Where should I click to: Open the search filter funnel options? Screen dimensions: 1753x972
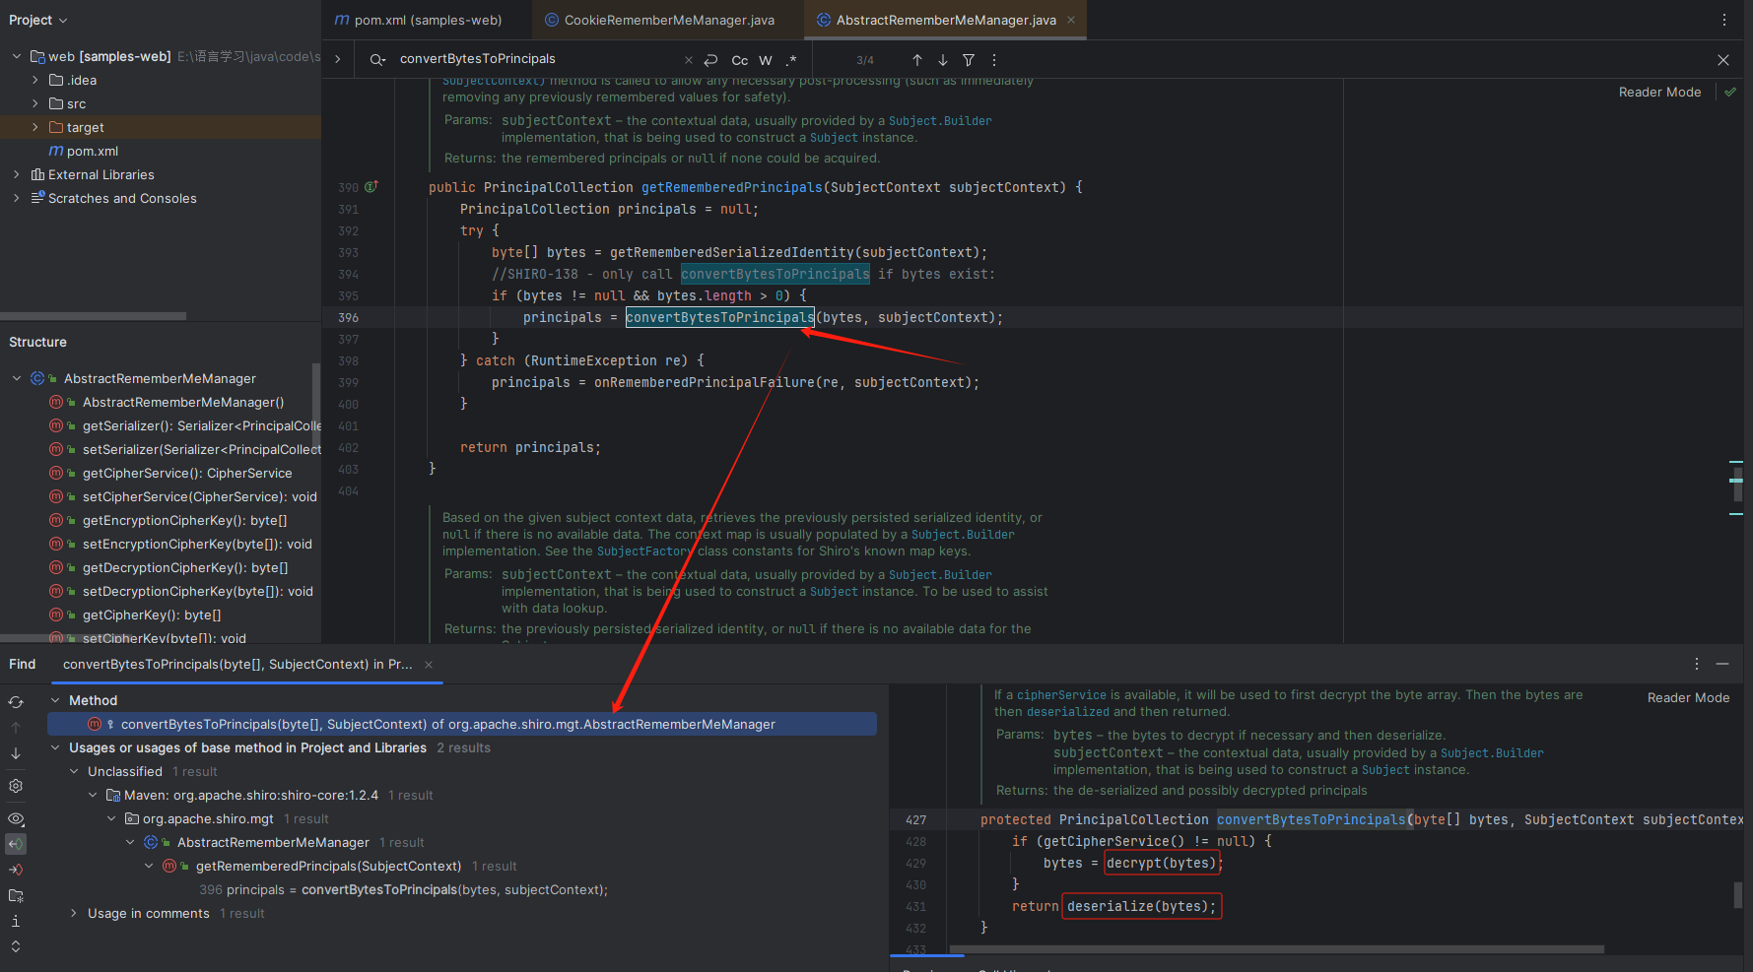pos(969,60)
